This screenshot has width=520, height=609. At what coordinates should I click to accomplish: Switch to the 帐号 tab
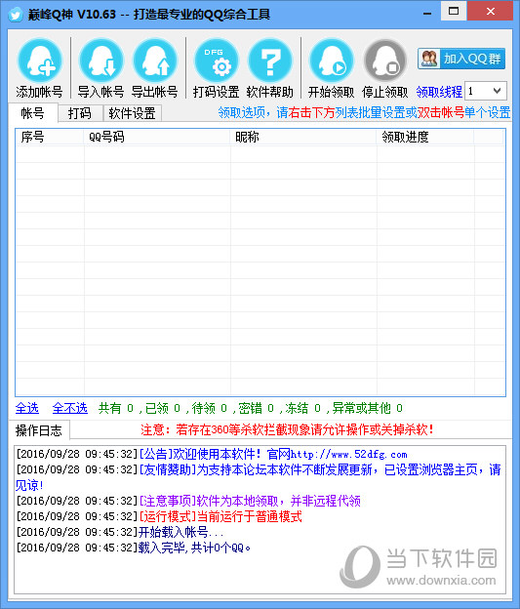click(x=32, y=113)
